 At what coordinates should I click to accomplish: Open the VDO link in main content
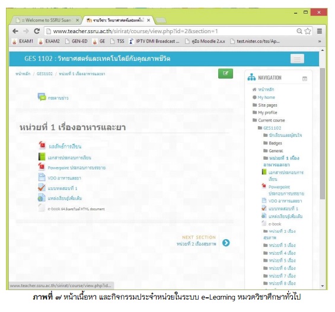pyautogui.click(x=64, y=178)
